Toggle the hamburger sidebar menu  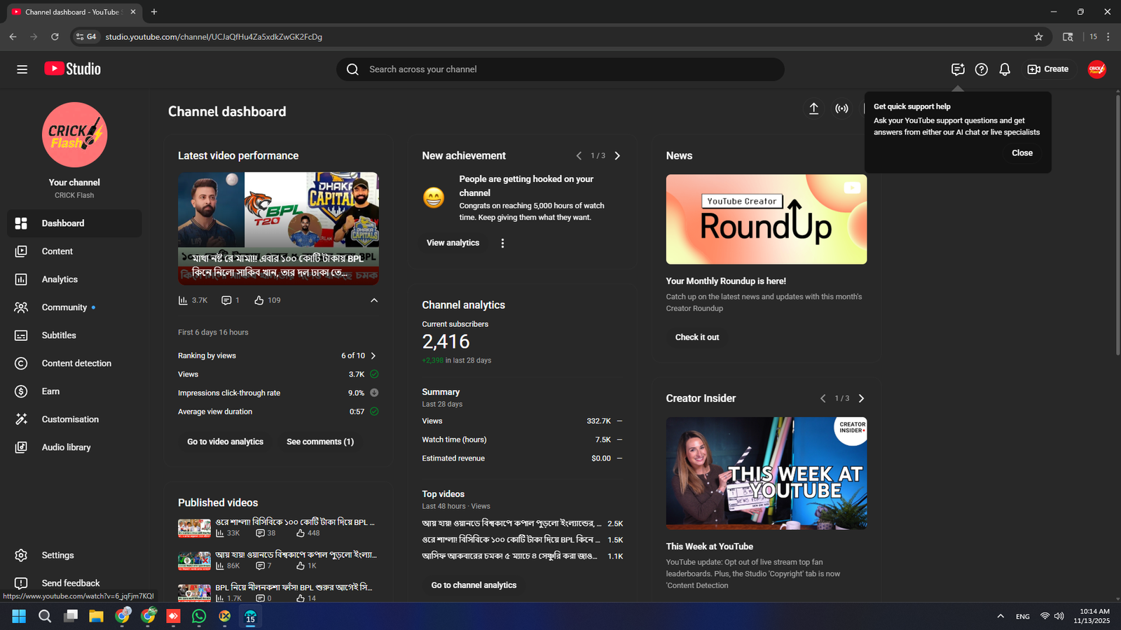coord(22,69)
